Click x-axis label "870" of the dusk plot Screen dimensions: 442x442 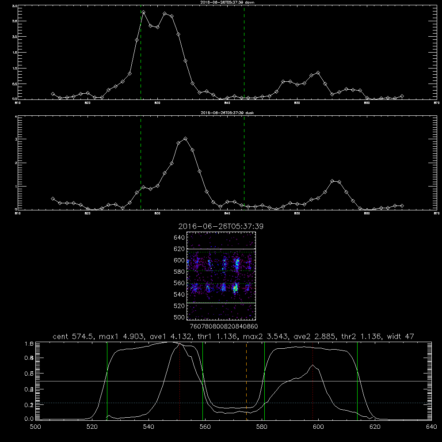point(437,213)
